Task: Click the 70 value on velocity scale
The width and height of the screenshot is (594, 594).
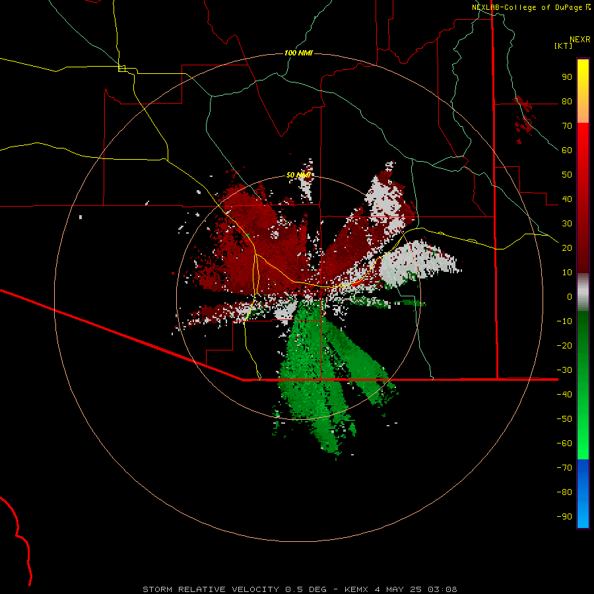Action: (x=567, y=126)
